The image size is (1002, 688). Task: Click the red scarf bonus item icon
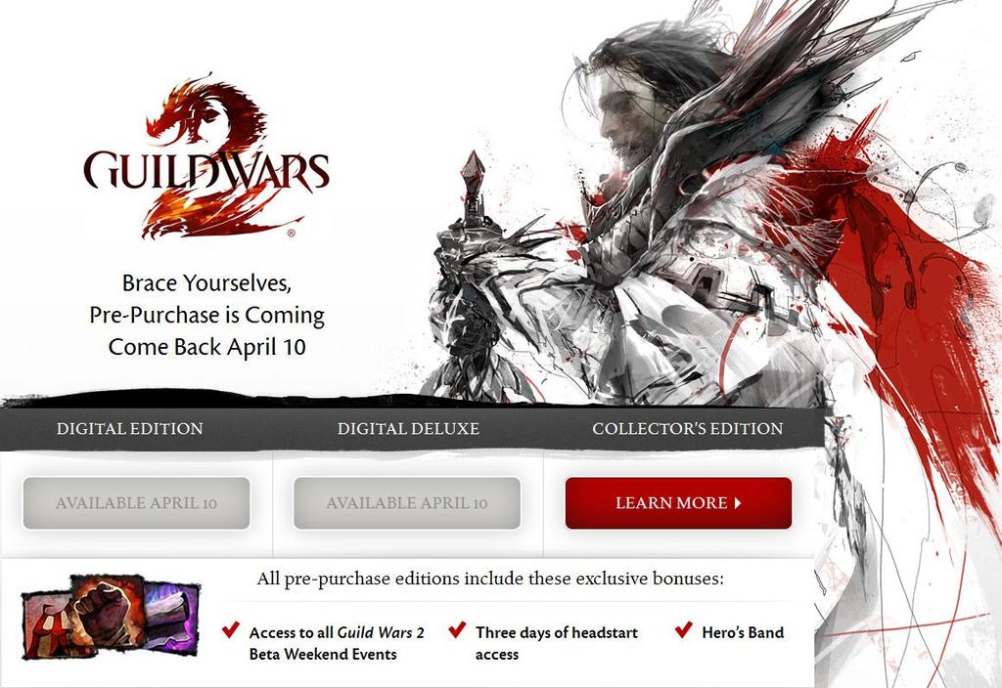coord(48,624)
